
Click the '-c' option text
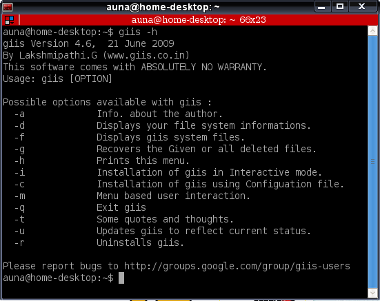point(19,185)
